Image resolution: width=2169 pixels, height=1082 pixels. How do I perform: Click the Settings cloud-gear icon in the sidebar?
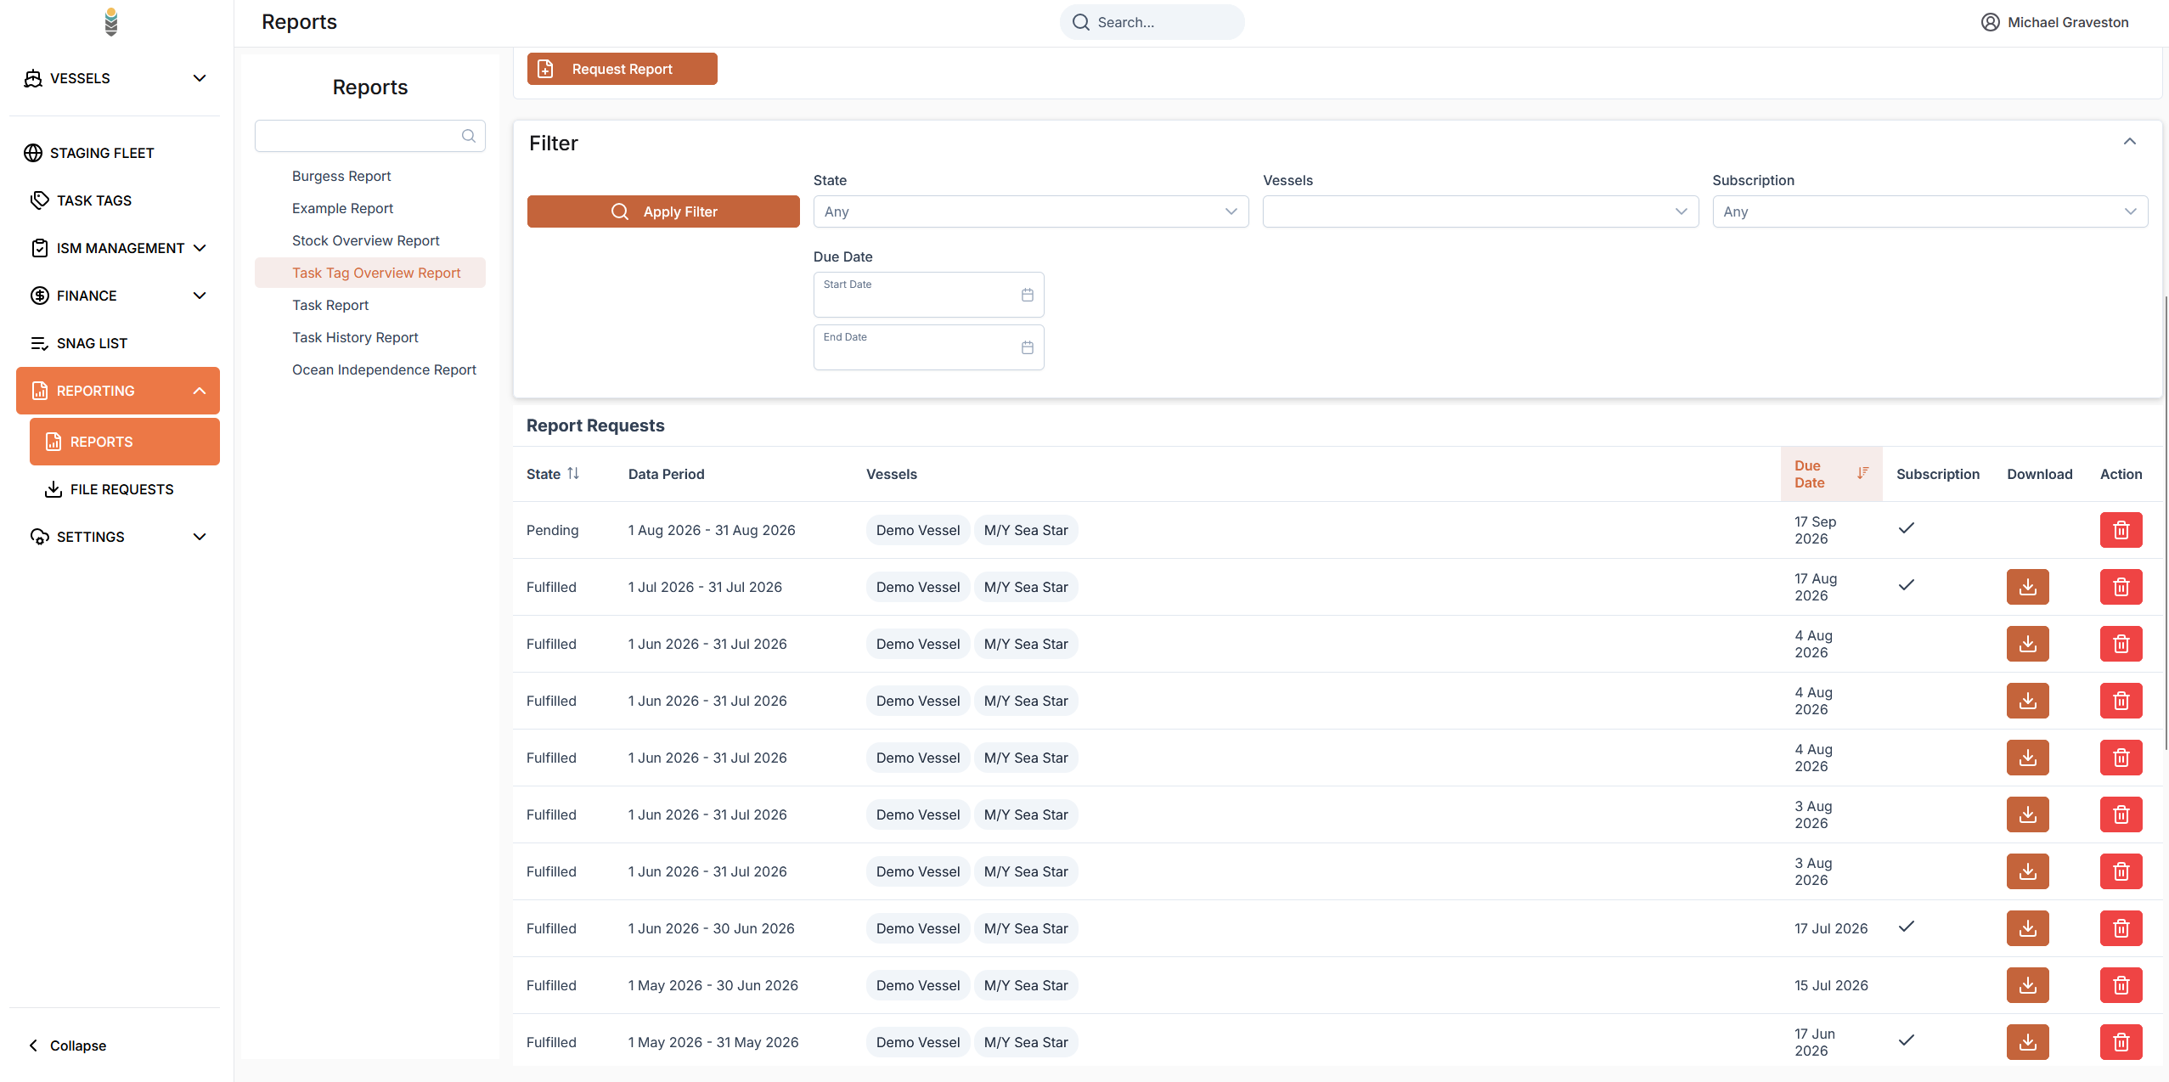coord(40,537)
